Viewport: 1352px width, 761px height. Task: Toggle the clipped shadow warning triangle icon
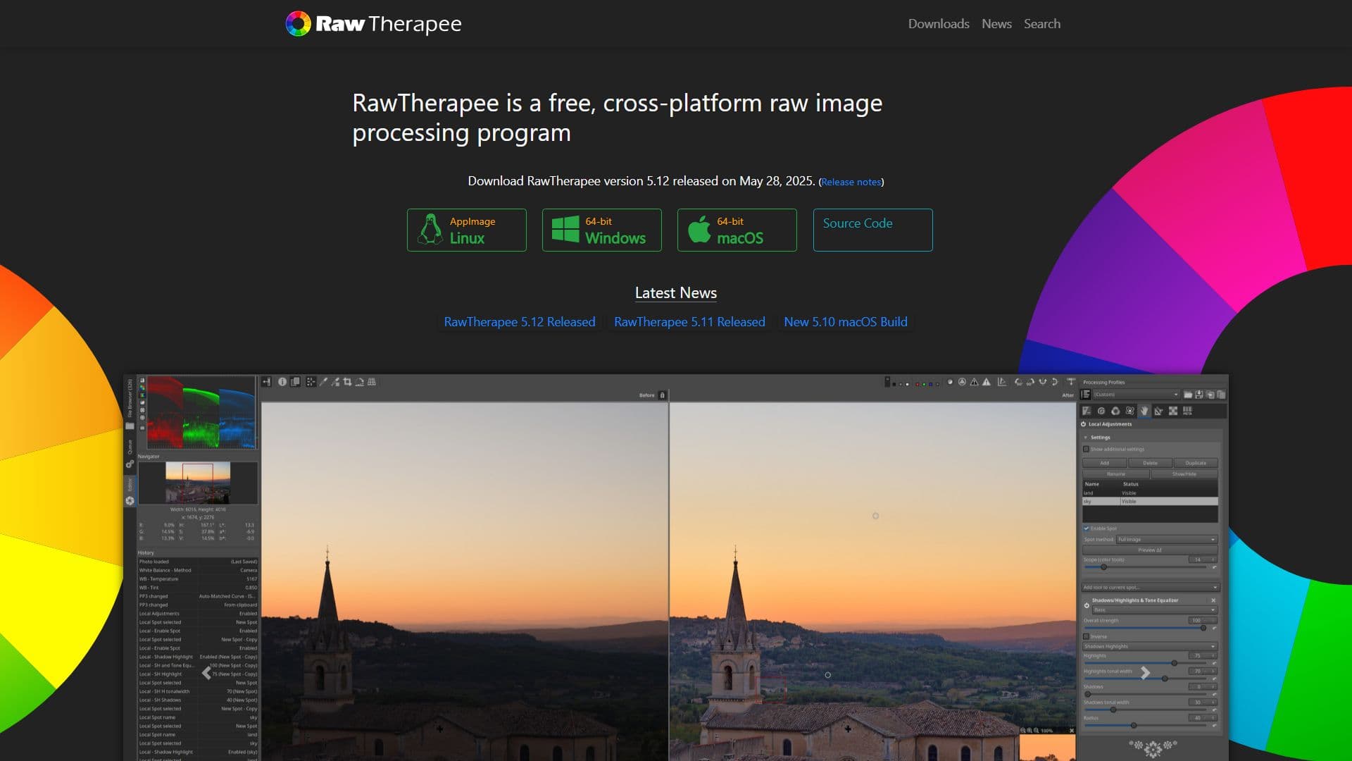[974, 382]
